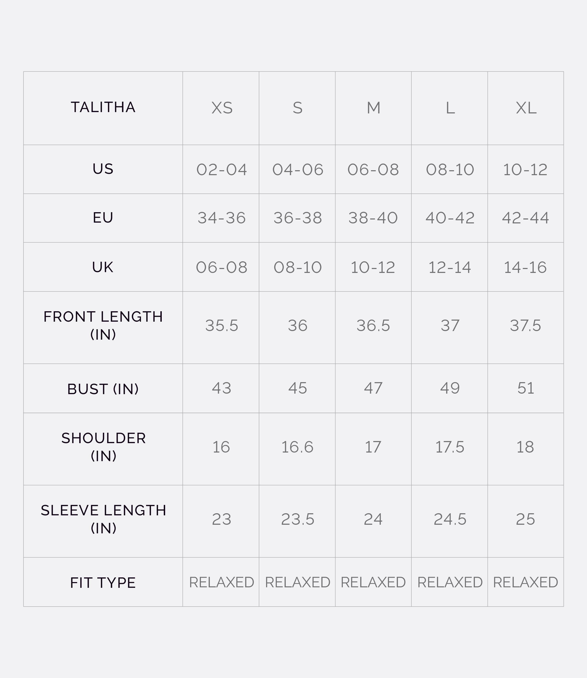
Task: Click the TALITHA header cell
Action: tap(103, 107)
